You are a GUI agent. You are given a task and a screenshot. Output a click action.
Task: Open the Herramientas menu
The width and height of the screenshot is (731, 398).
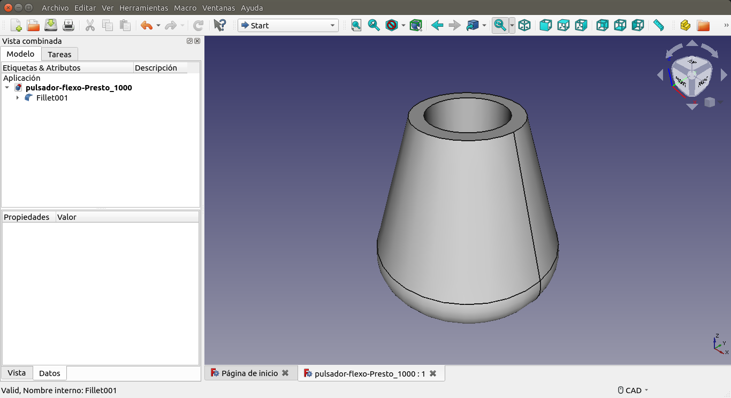(x=143, y=8)
